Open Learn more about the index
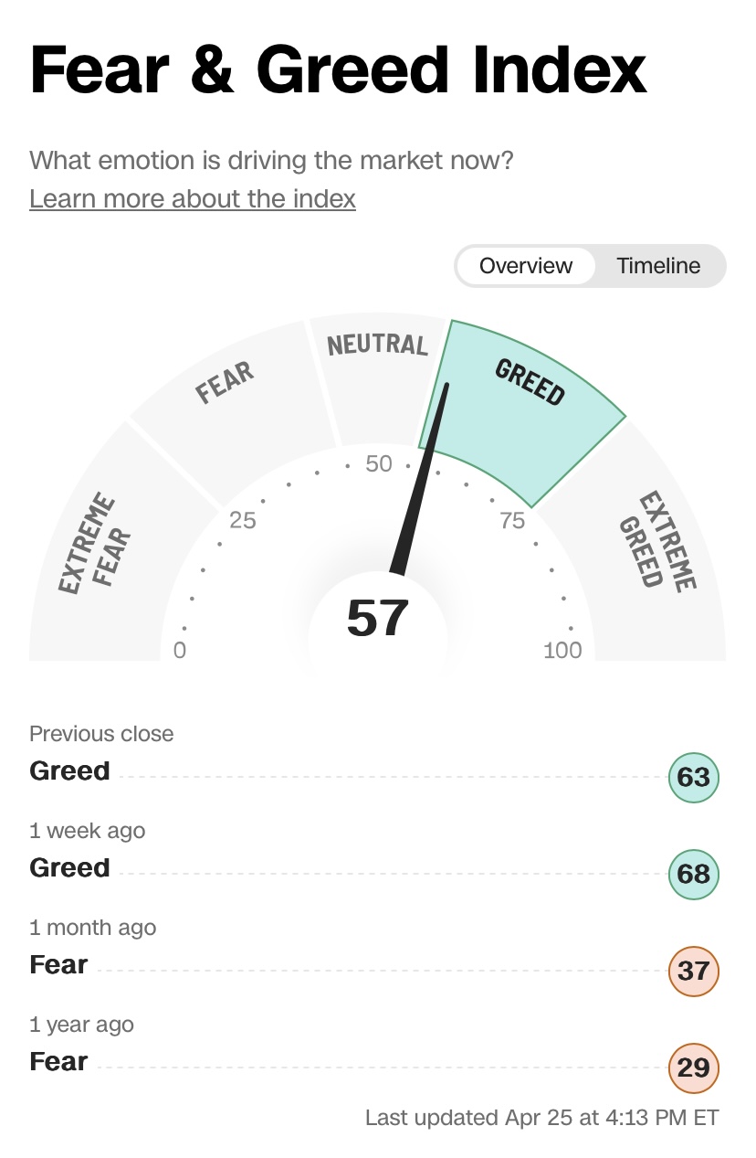 [x=193, y=198]
